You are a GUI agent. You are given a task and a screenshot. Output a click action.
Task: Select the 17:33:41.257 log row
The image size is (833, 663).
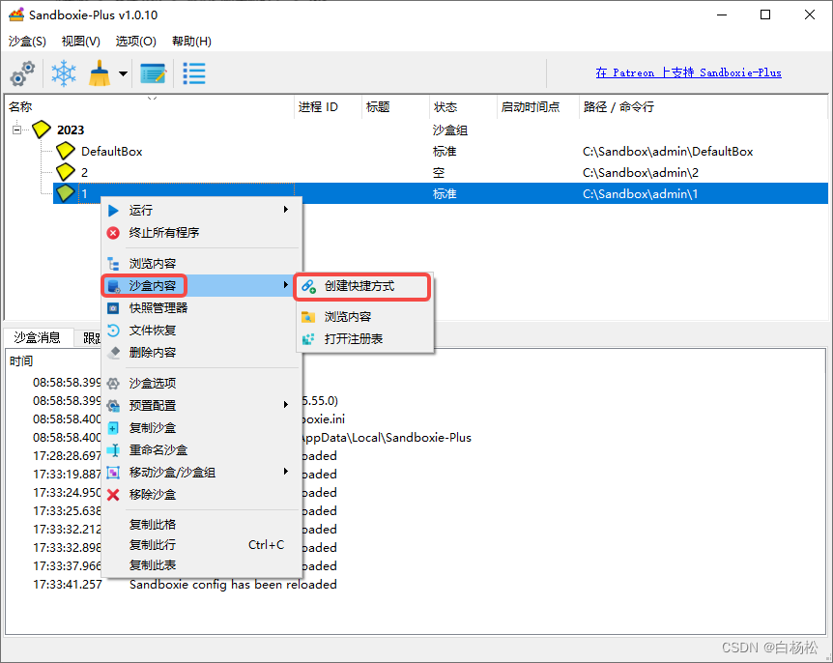pos(415,585)
